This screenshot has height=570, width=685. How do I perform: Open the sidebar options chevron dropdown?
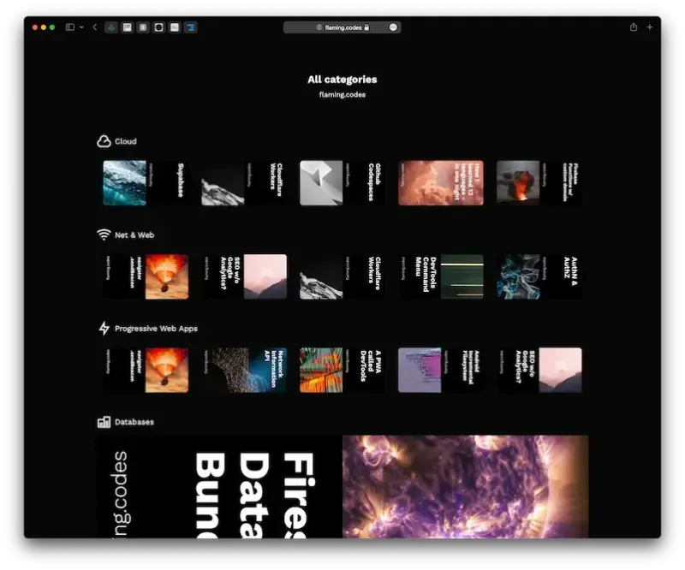tap(81, 27)
